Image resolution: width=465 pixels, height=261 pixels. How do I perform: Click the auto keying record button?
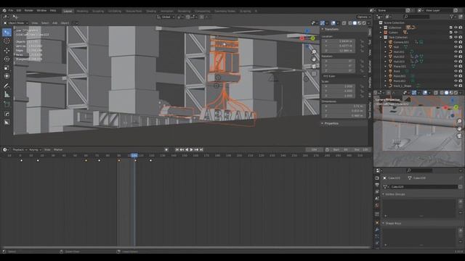[166, 150]
